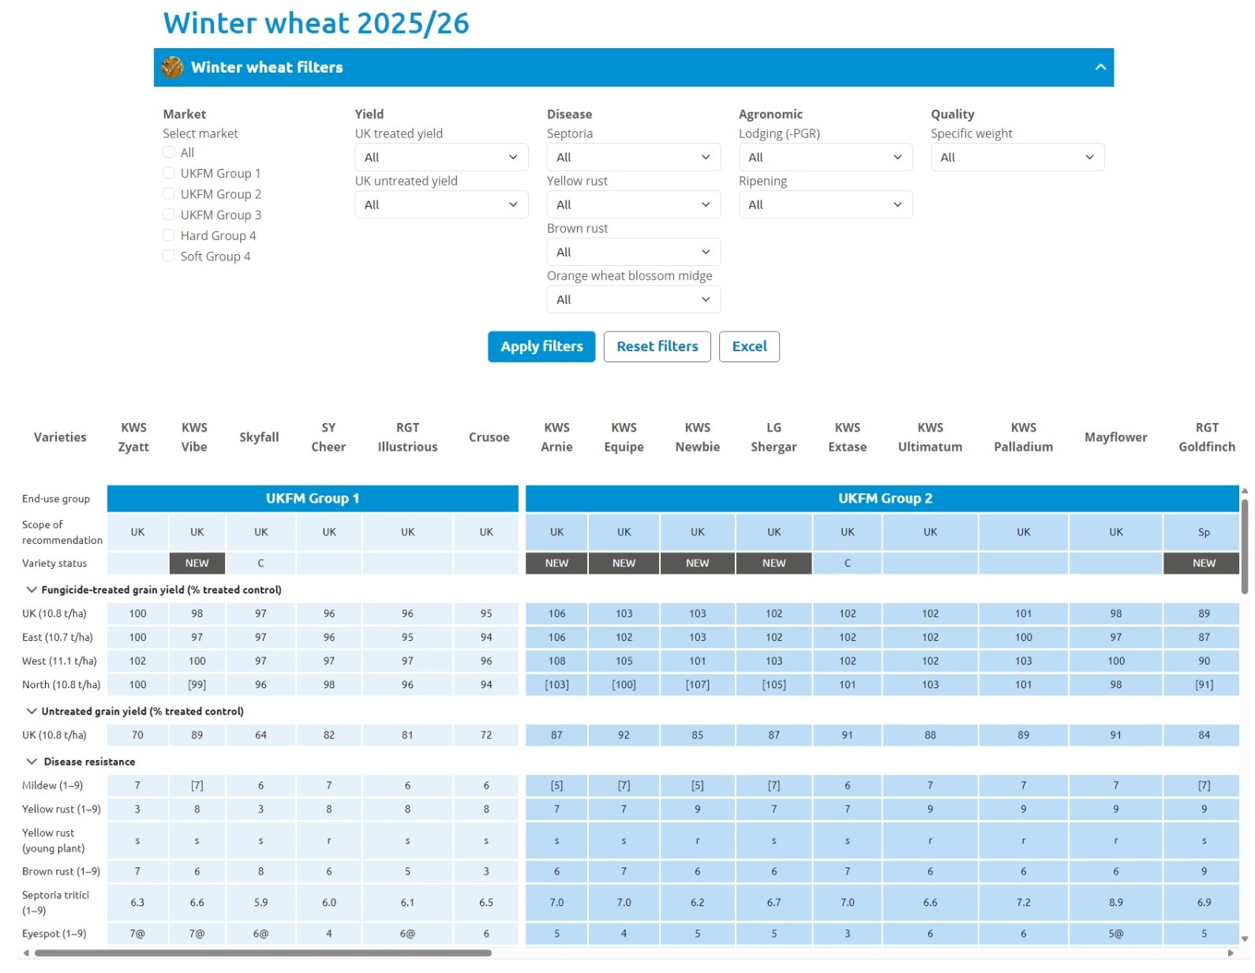Click the vertical scrollbar up arrow
1255x973 pixels.
1245,491
